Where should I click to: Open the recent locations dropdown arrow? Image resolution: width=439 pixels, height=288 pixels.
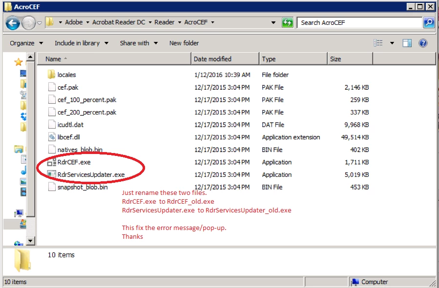(40, 23)
